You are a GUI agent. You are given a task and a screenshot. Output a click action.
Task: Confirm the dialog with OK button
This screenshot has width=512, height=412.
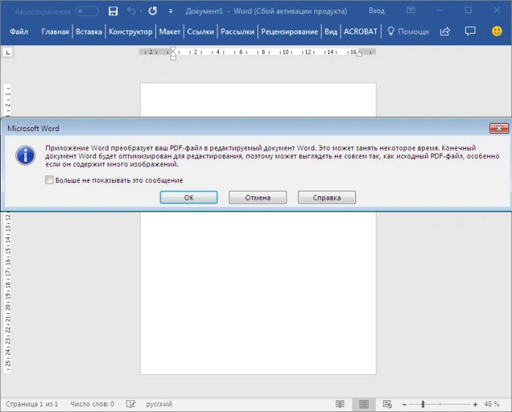coord(189,198)
